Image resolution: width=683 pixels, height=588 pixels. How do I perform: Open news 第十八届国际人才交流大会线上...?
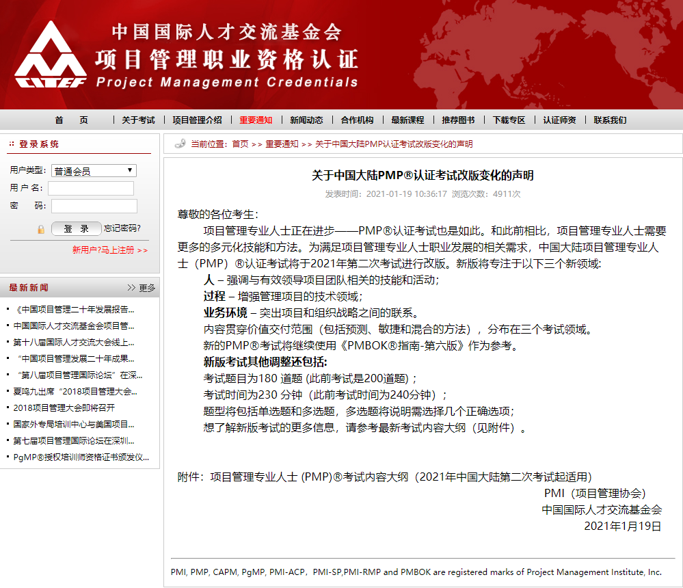click(x=74, y=343)
